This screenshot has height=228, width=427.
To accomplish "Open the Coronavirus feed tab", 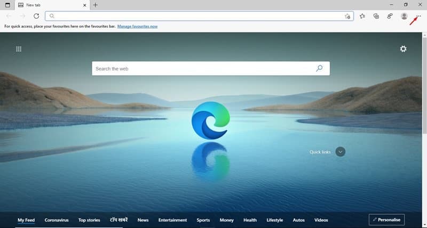I will pos(57,220).
